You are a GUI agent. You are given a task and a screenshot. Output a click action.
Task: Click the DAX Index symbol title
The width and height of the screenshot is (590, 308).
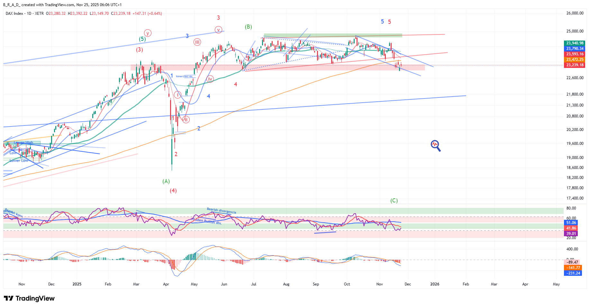coord(14,14)
